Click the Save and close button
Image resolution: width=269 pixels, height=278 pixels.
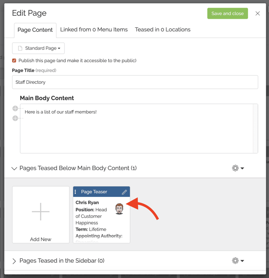tap(227, 13)
